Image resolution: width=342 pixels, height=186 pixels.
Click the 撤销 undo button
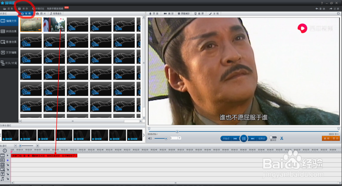(x=320, y=9)
